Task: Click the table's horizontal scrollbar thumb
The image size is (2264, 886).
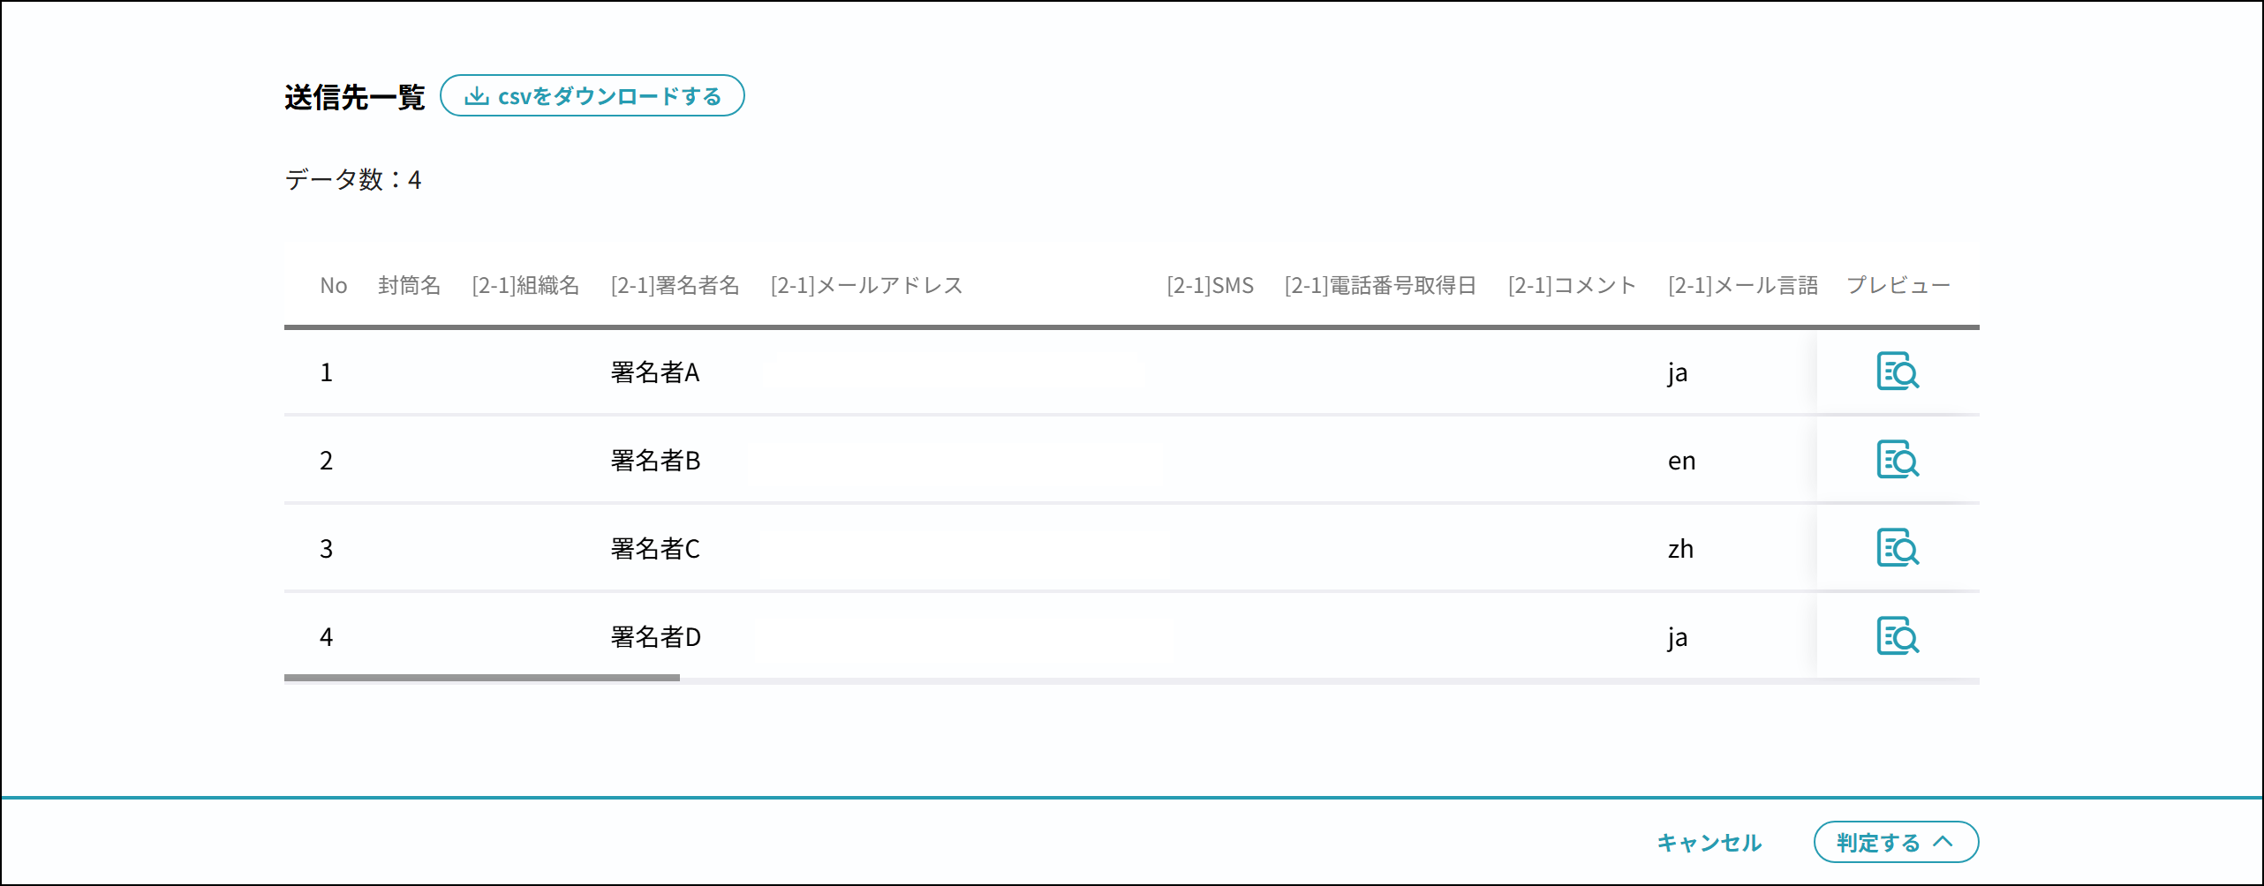Action: (x=482, y=678)
